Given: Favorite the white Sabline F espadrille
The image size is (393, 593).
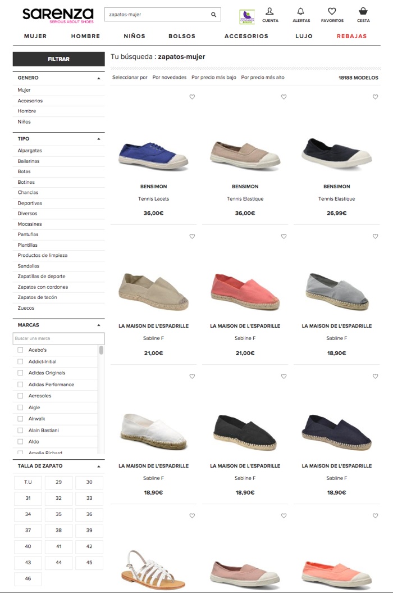Looking at the screenshot, I should pyautogui.click(x=192, y=376).
